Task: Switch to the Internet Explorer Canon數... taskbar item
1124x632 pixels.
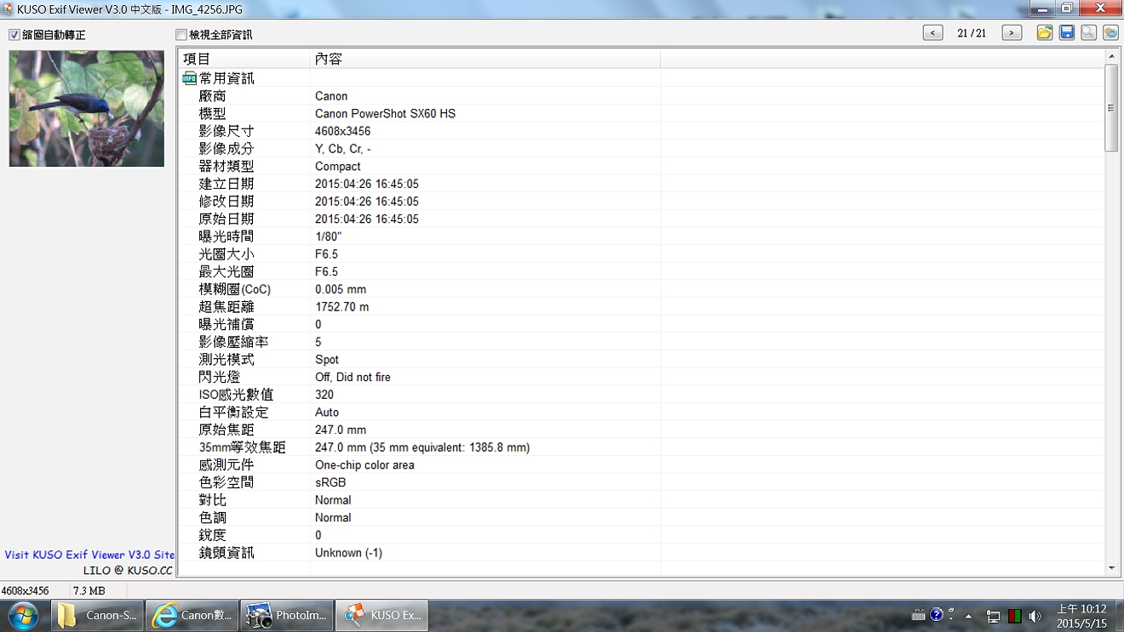Action: coord(192,615)
